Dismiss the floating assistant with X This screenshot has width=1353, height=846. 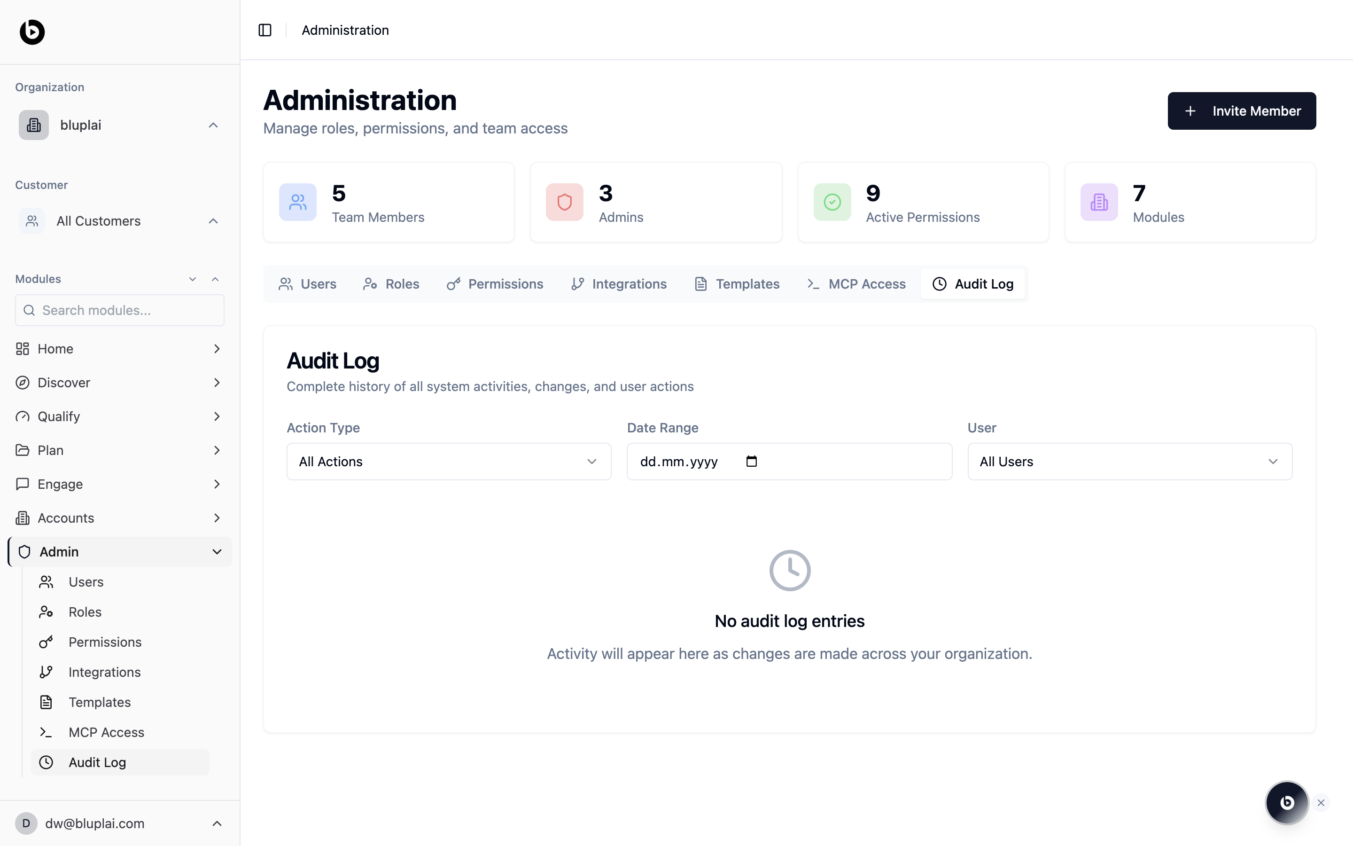pos(1321,803)
